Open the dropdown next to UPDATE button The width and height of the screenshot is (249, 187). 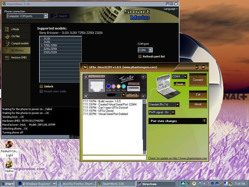[x=124, y=95]
